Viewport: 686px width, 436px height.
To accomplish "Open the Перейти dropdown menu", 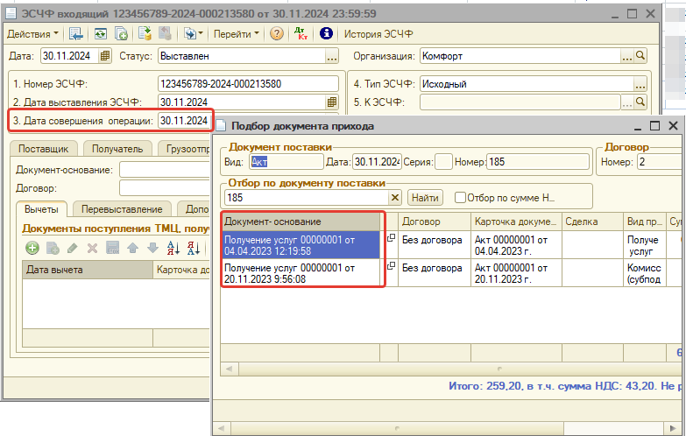I will [x=237, y=34].
